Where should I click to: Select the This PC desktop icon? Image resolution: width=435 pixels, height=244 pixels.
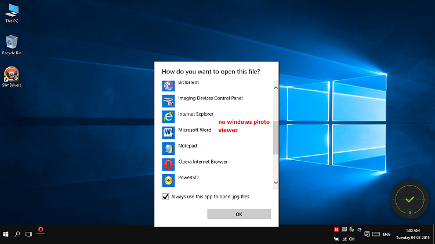tap(12, 13)
